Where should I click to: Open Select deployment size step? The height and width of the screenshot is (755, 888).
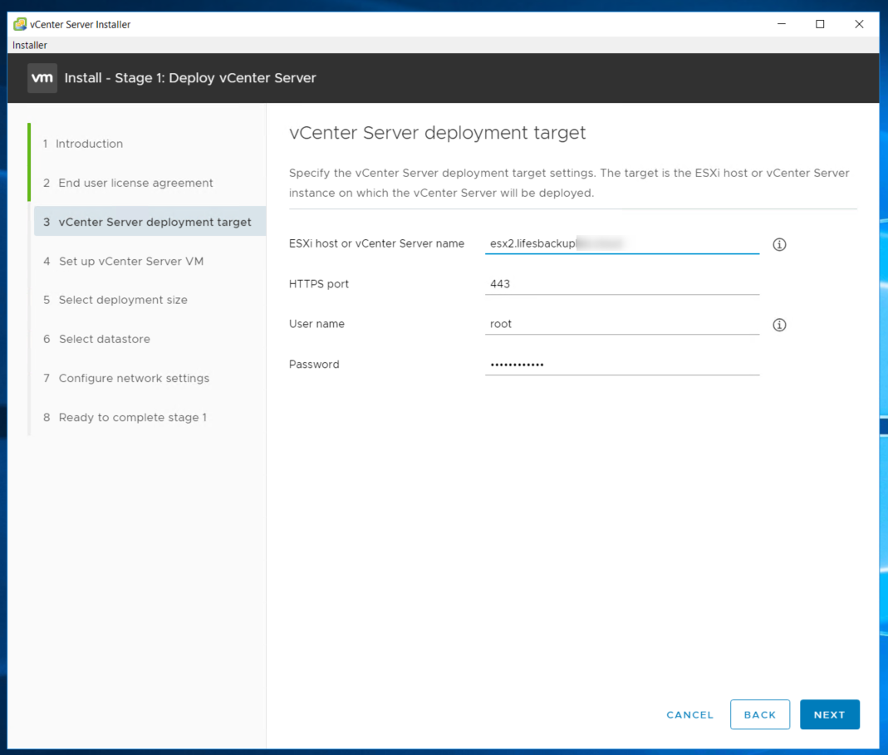coord(123,300)
